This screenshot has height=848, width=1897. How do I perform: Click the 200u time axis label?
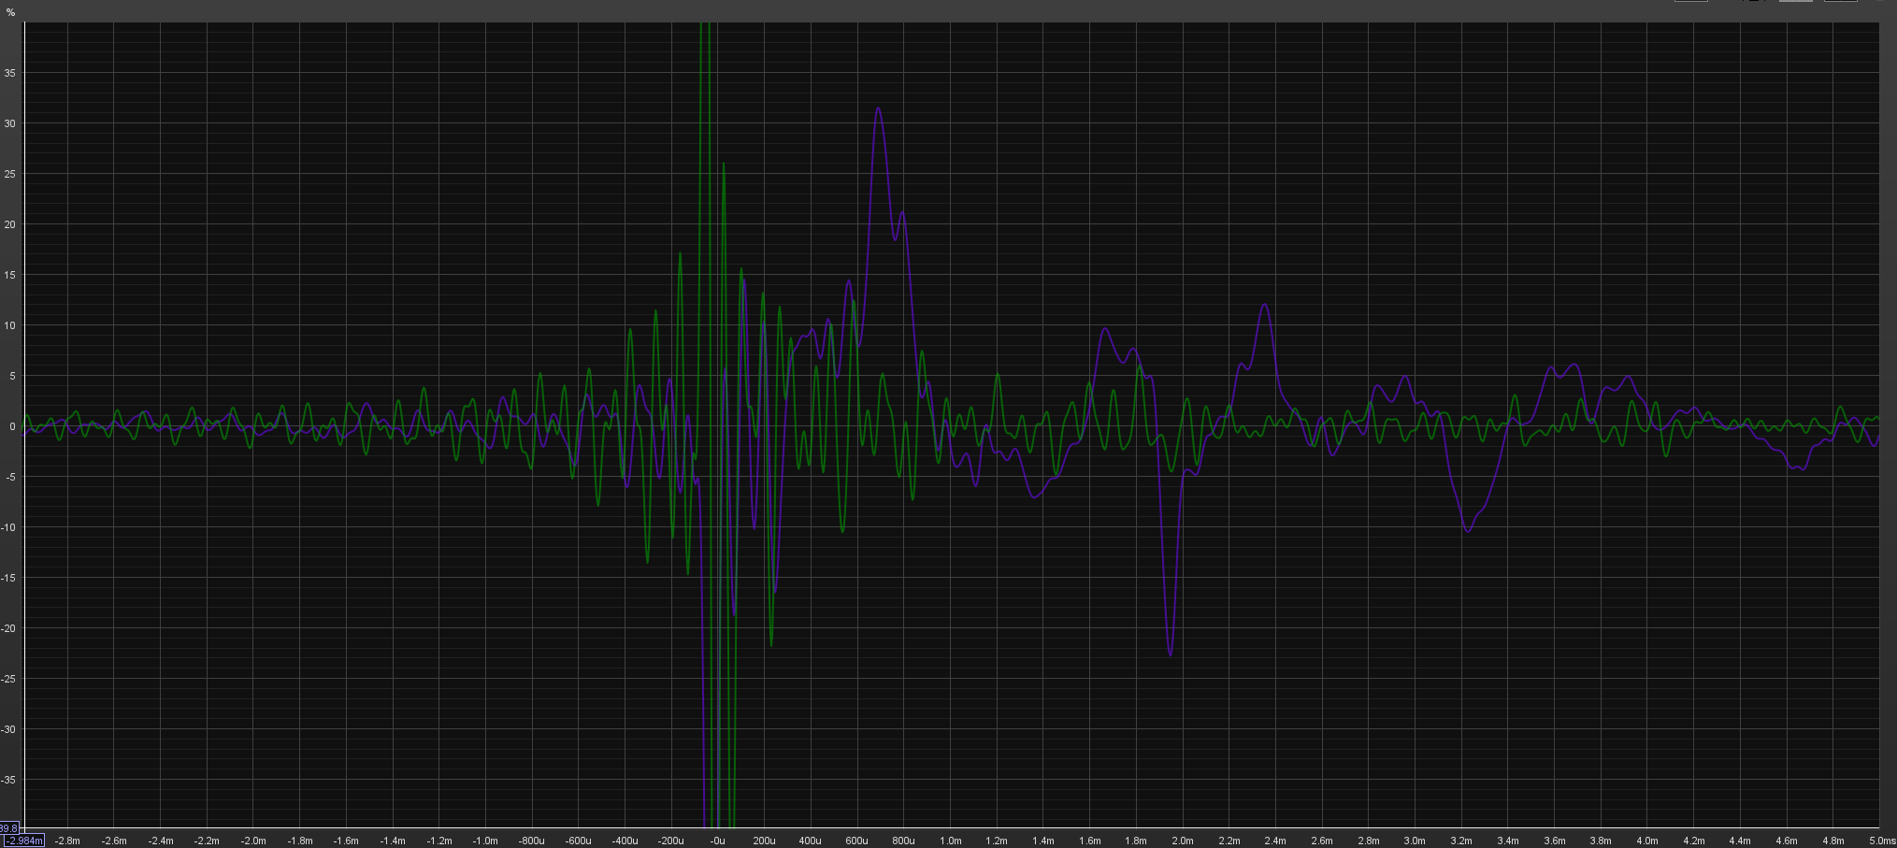coord(764,841)
